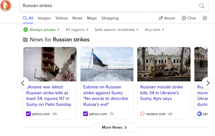The image size is (215, 136).
Task: Click the newspaper icon beside News heading
Action: tap(25, 40)
